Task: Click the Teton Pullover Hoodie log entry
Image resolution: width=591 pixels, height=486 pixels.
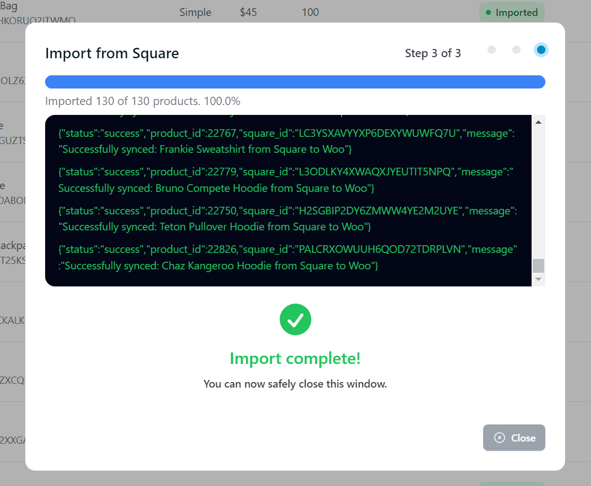Action: 287,219
